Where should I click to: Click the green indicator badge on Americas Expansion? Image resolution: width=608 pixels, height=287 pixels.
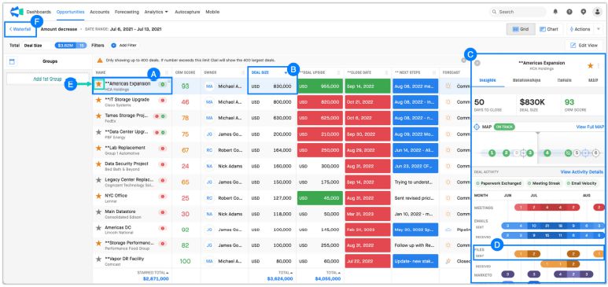[x=162, y=84]
